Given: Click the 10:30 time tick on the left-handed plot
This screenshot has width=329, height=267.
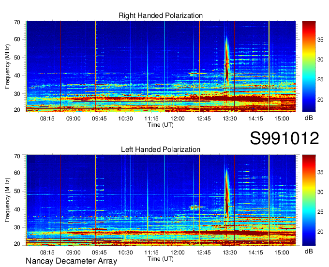Looking at the screenshot, I should click(x=125, y=252).
